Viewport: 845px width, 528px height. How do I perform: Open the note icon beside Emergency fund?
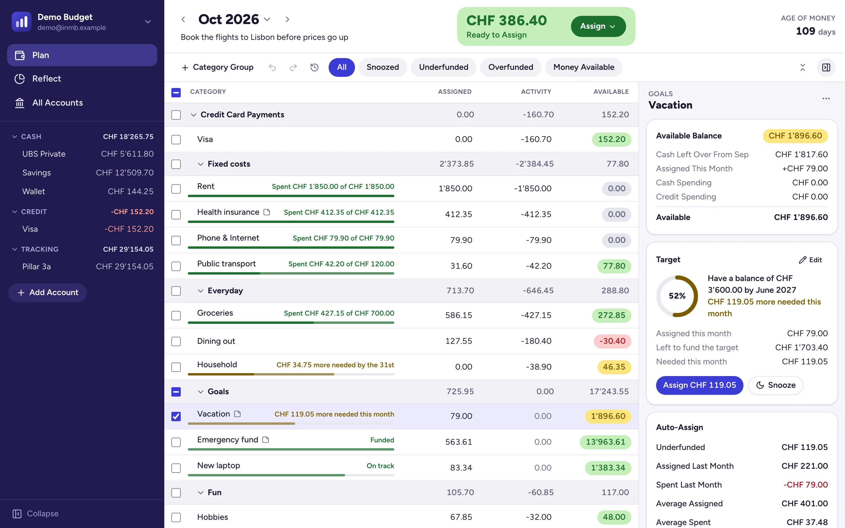click(x=265, y=440)
